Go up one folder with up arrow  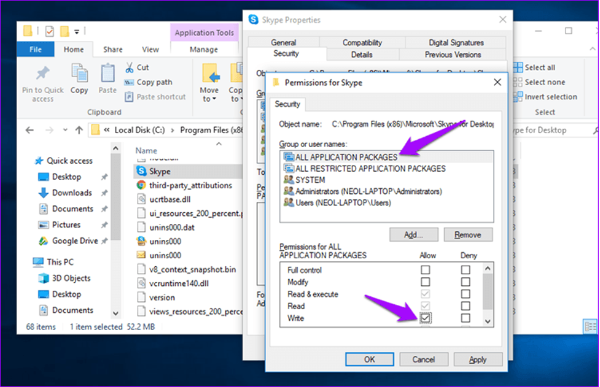tap(79, 130)
